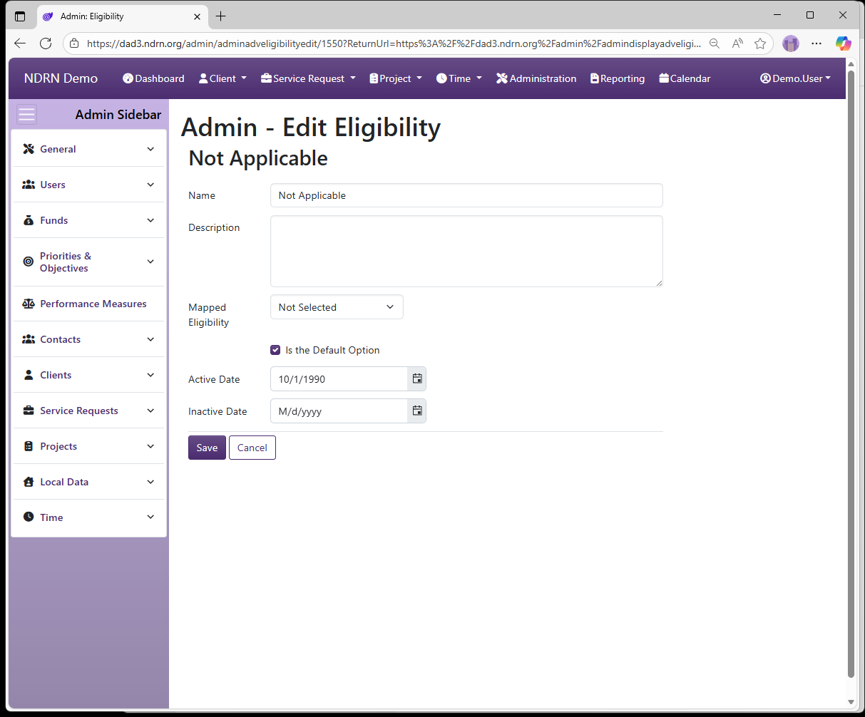
Task: Go to Administration in top navigation
Action: pos(536,78)
